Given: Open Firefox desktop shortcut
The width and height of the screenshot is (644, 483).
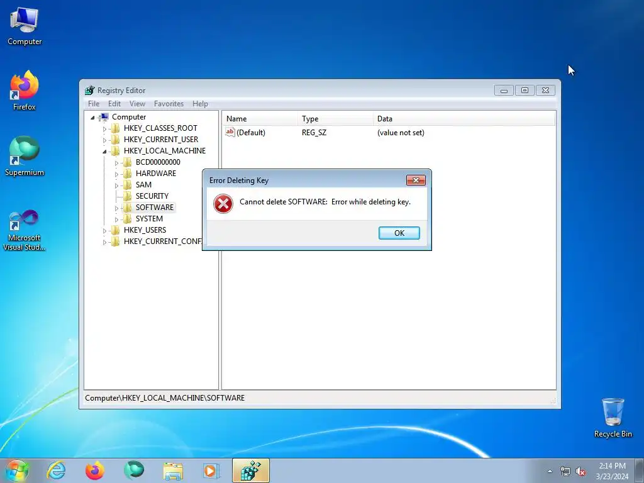Looking at the screenshot, I should (x=25, y=91).
